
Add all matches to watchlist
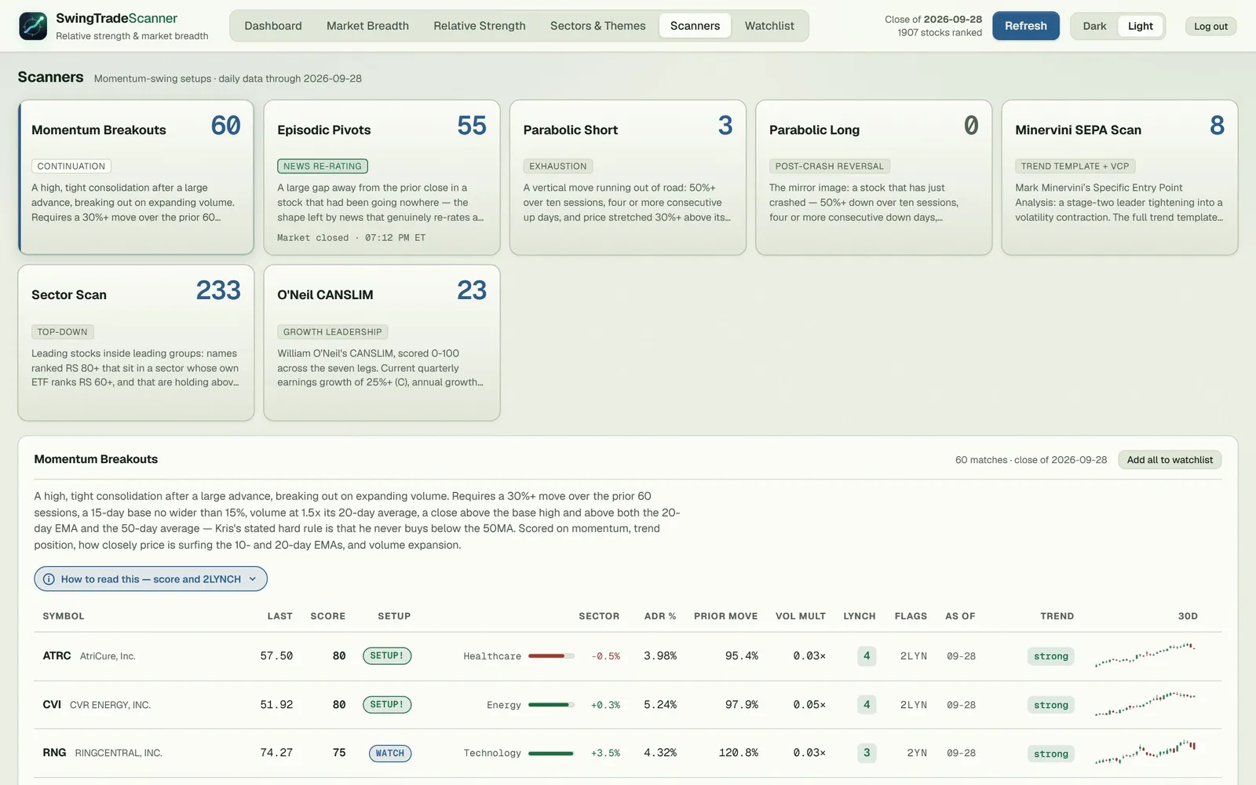pos(1170,460)
